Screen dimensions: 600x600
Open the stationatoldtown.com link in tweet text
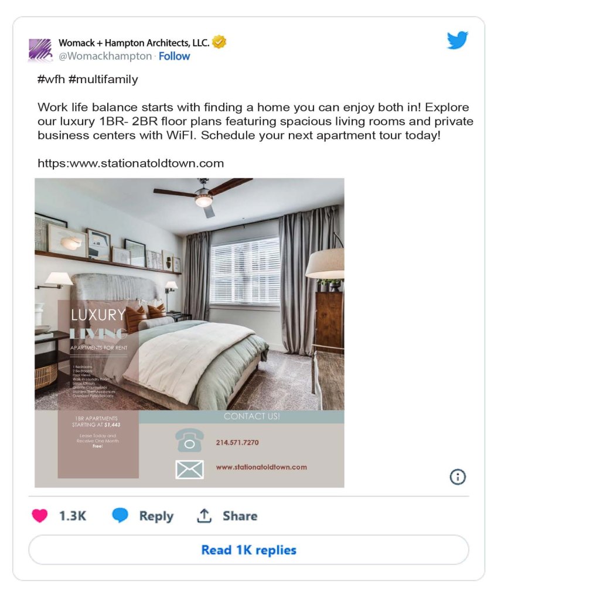tap(131, 163)
